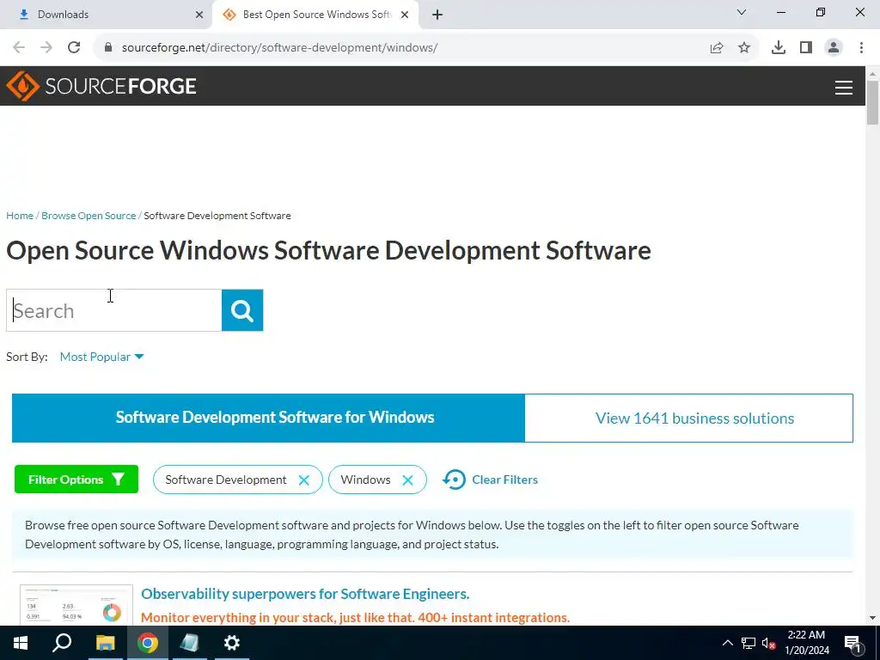
Task: Open Windows Start menu
Action: coord(21,643)
